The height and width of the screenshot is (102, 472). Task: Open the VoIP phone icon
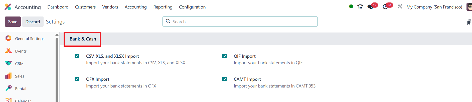(360, 7)
